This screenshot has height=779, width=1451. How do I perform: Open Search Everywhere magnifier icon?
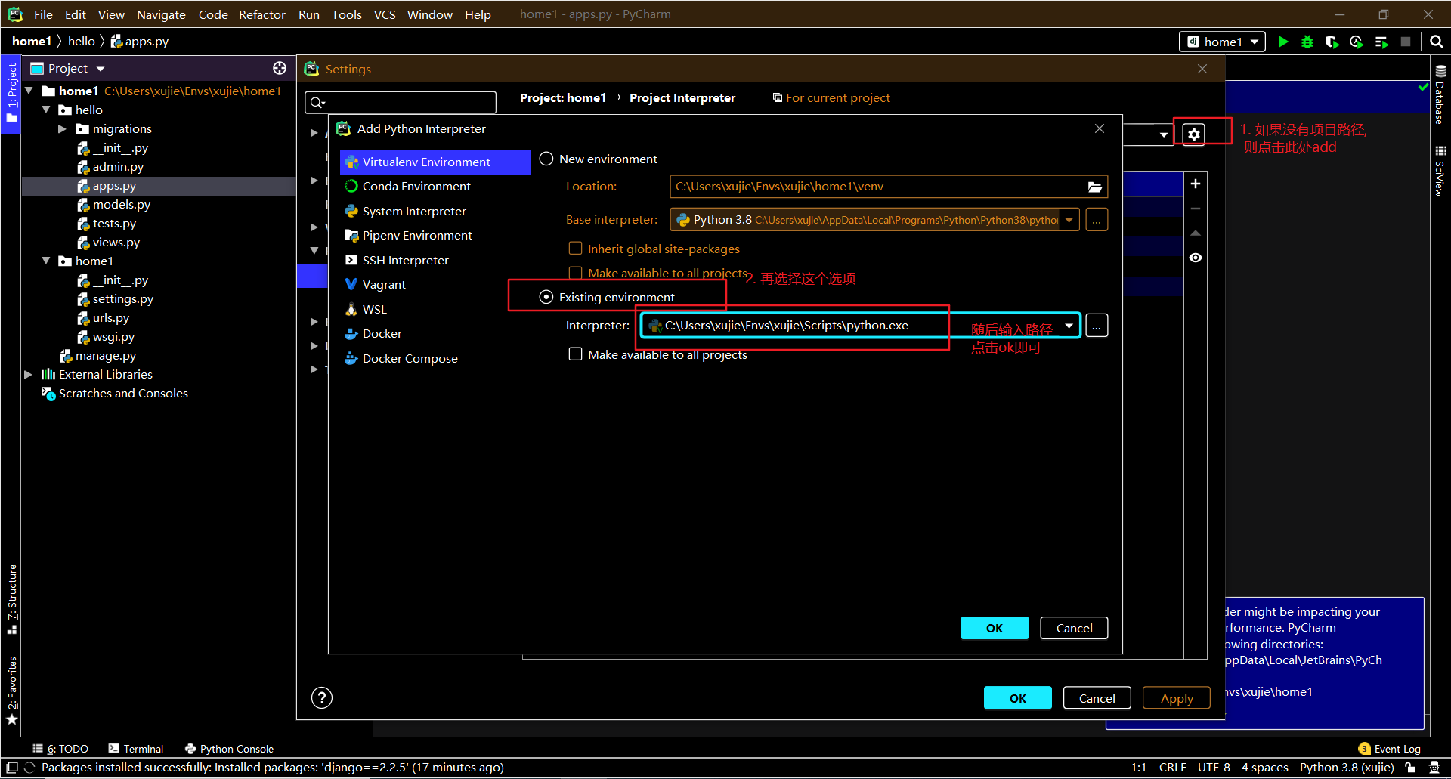point(1436,42)
